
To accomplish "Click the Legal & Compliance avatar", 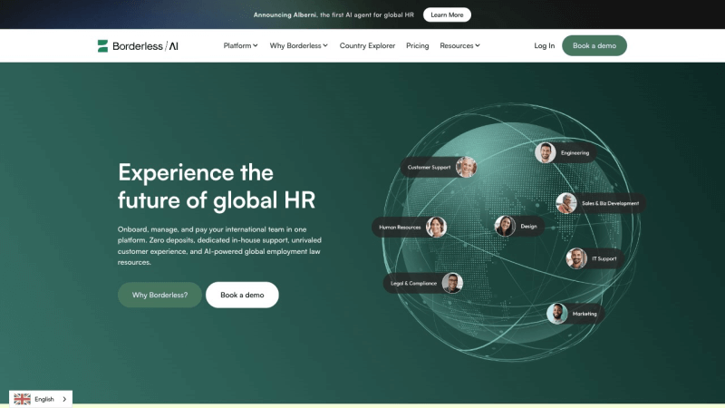I will click(452, 283).
